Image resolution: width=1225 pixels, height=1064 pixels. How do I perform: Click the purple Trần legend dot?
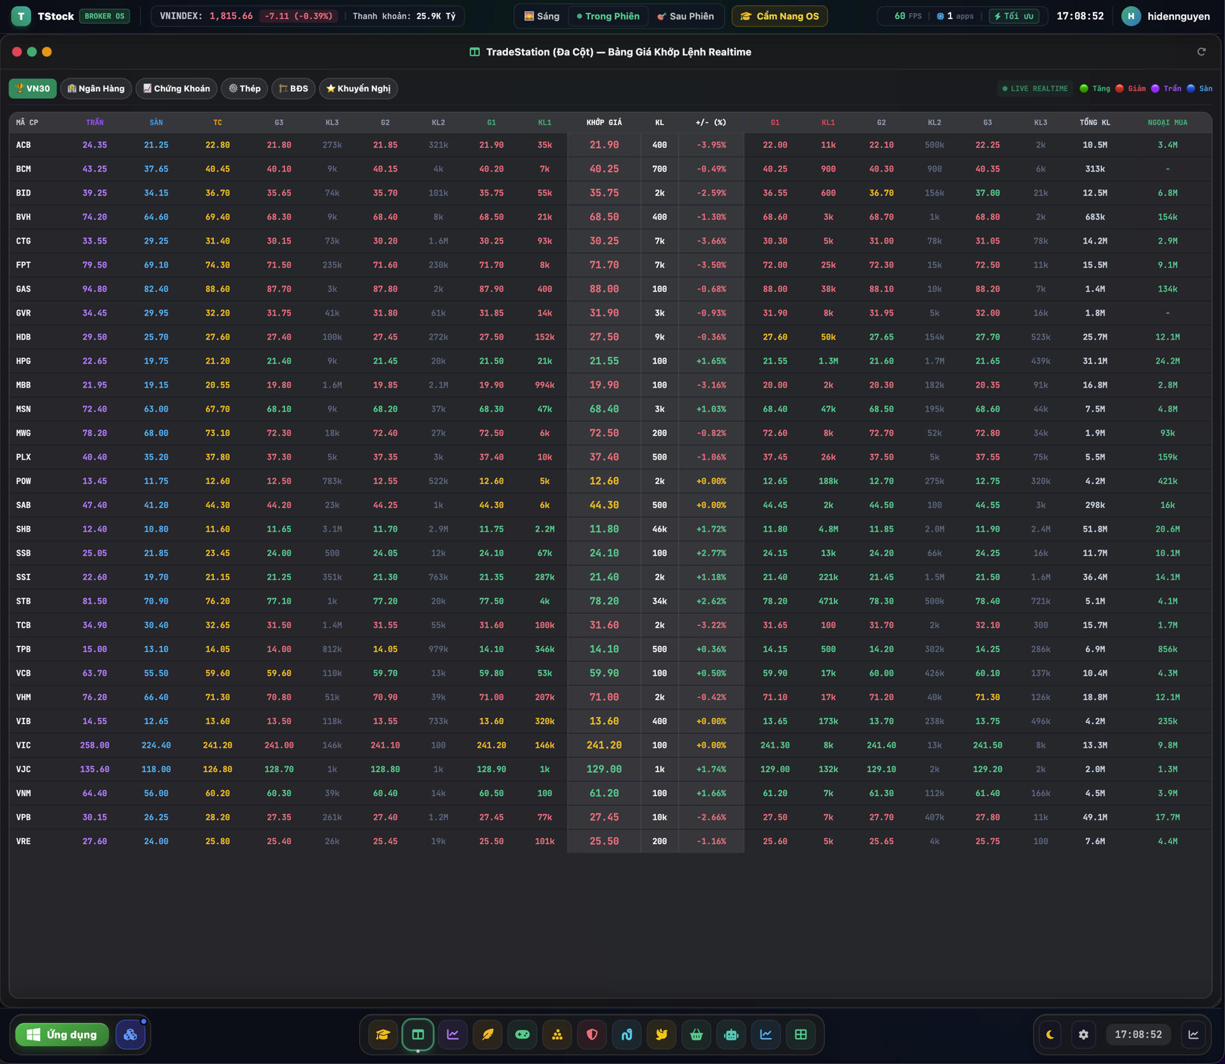click(1155, 89)
